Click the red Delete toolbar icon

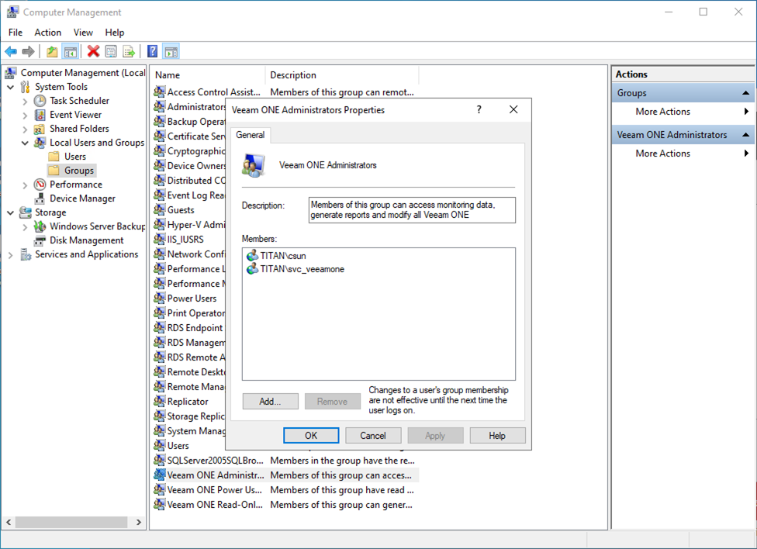(93, 51)
